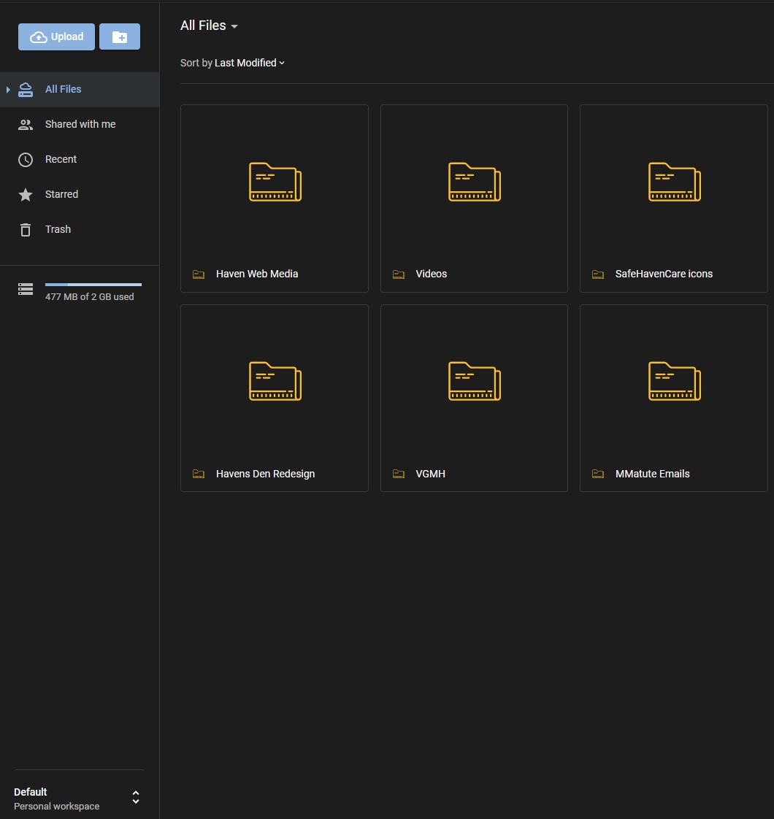This screenshot has height=819, width=774.
Task: Go to the Recent files view
Action: coord(80,159)
